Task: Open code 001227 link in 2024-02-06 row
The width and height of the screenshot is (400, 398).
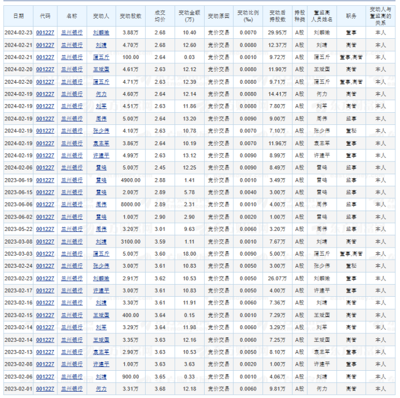Action: click(x=45, y=168)
